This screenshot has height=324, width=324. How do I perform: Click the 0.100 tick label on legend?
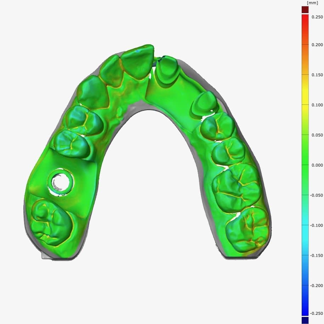317,105
